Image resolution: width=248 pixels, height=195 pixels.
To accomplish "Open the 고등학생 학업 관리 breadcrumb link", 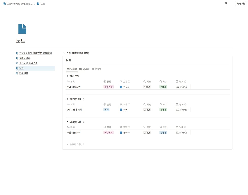I will tap(18, 4).
